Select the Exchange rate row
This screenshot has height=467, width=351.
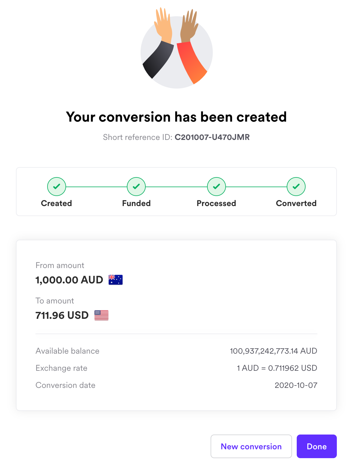point(176,368)
